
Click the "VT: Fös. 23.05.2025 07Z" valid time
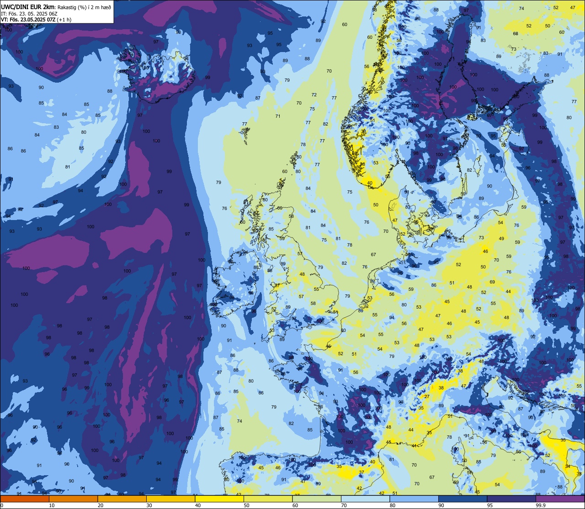click(28, 20)
